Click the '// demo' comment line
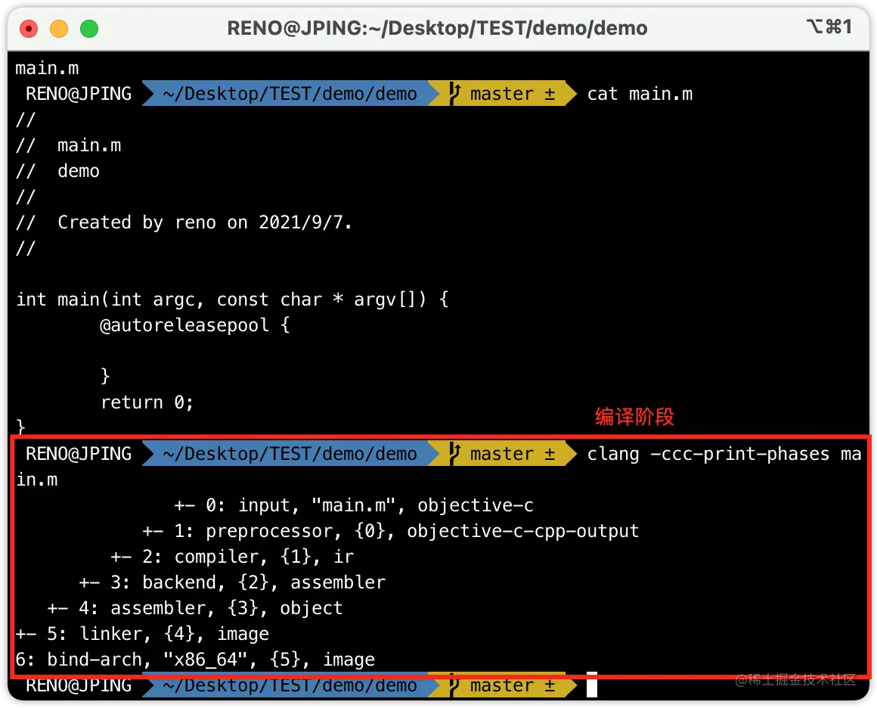 pos(57,171)
